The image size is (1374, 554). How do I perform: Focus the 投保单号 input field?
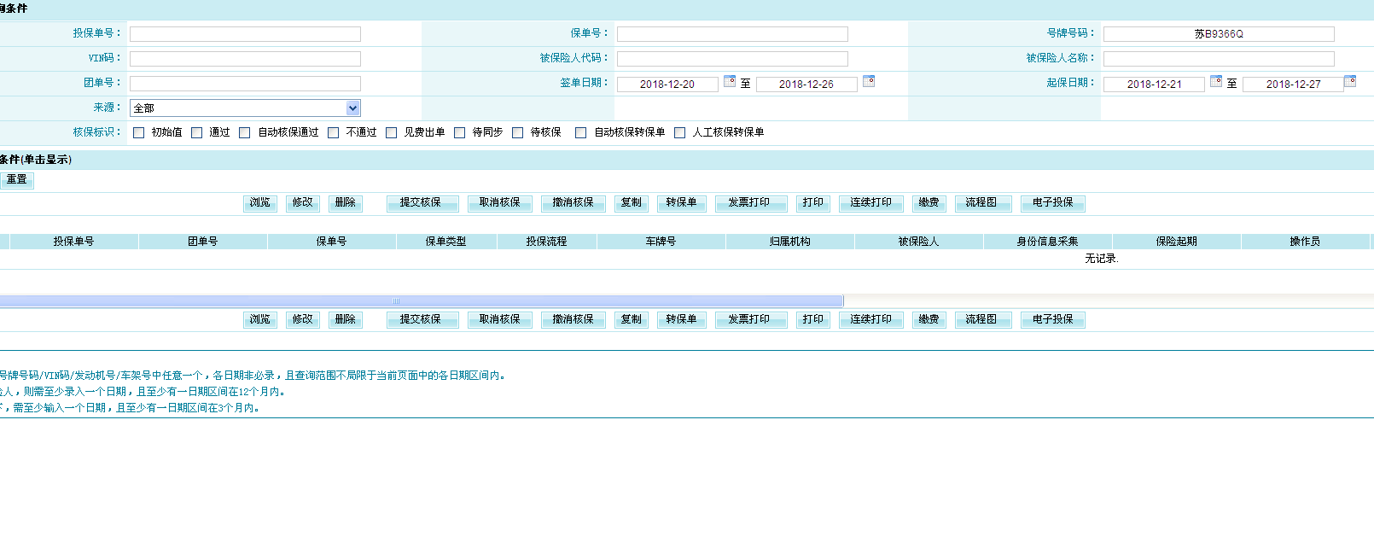pos(245,34)
